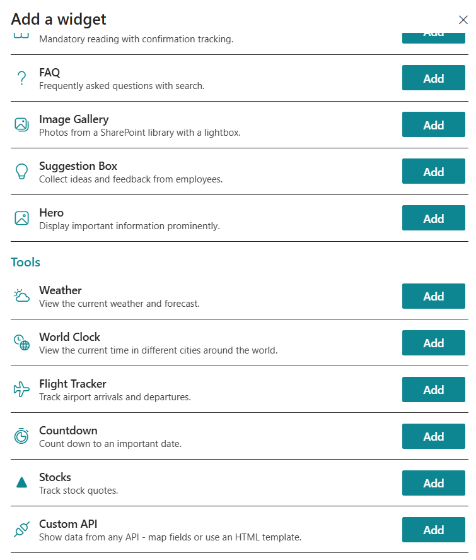The image size is (476, 560).
Task: Click the Image Gallery icon
Action: pos(21,124)
